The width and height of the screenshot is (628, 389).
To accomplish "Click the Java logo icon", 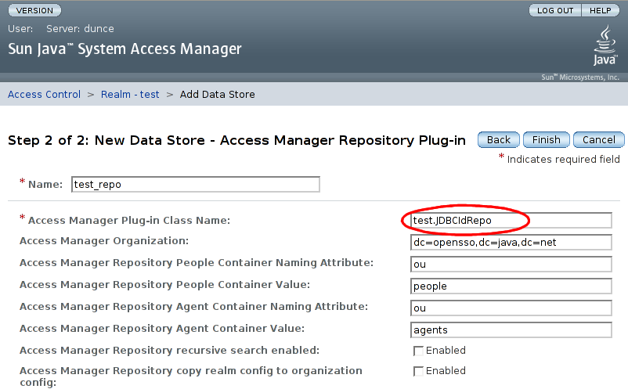I will (605, 45).
